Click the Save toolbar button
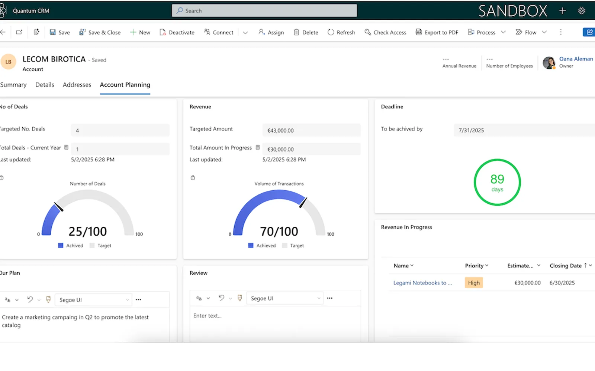The image size is (595, 371). click(x=59, y=32)
